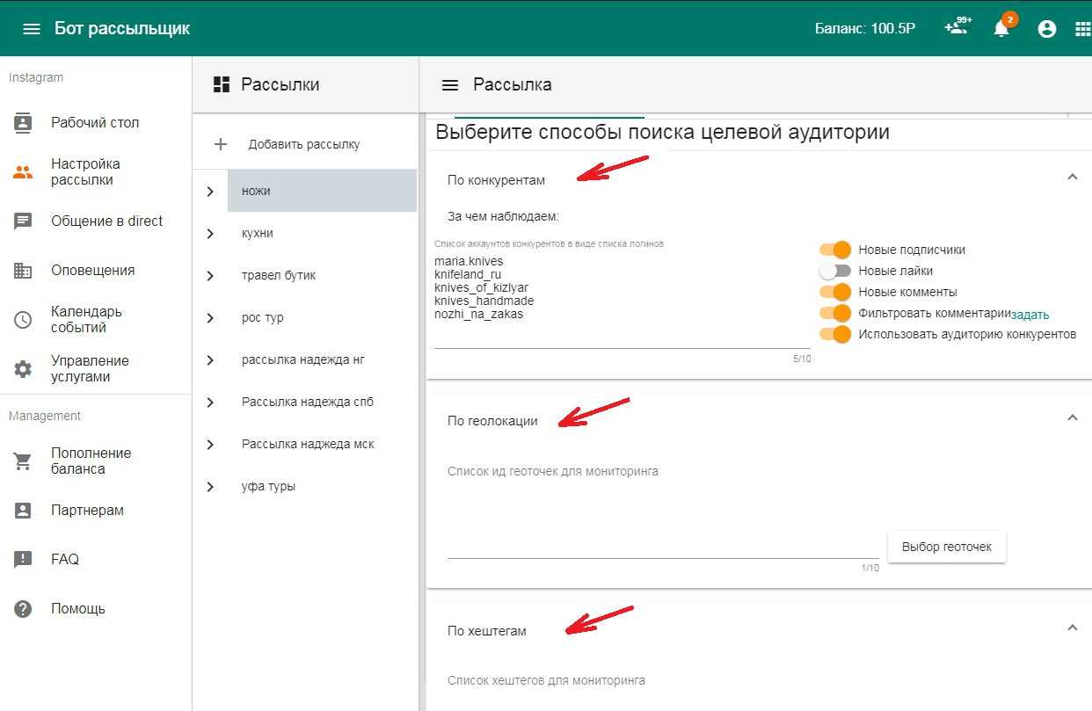Image resolution: width=1092 pixels, height=711 pixels.
Task: Open the apps grid icon
Action: pos(1082,29)
